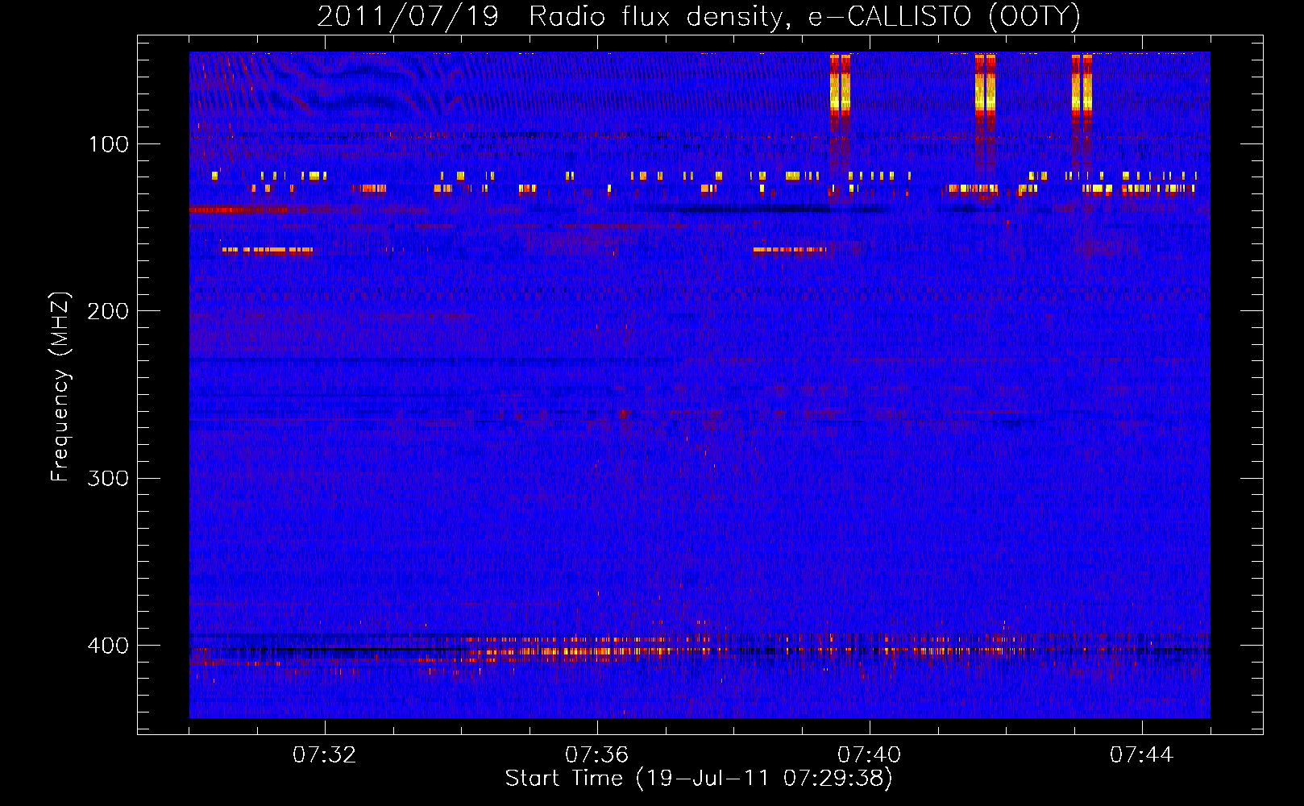Click the 300 frequency tick label

point(108,479)
